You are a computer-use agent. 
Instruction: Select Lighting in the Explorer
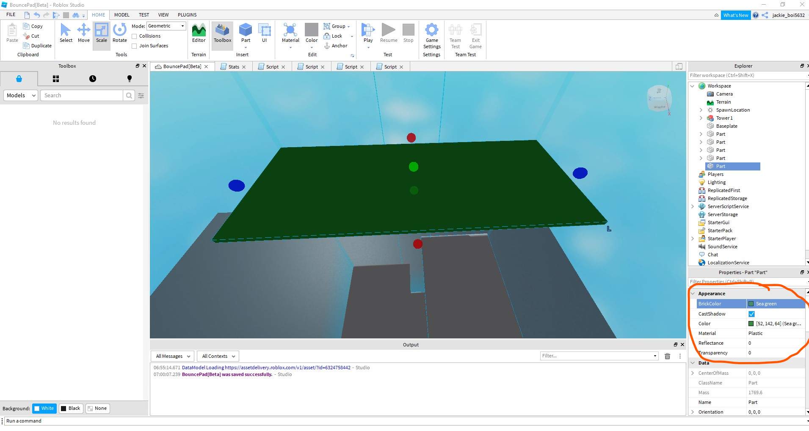click(x=716, y=182)
